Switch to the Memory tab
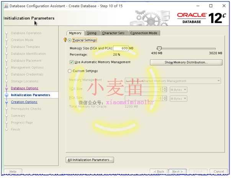 coord(75,33)
